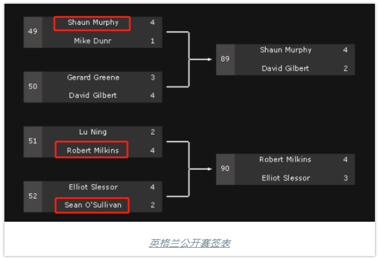Click the arrow pointing to match 89
Image resolution: width=380 pixels, height=261 pixels.
(200, 59)
